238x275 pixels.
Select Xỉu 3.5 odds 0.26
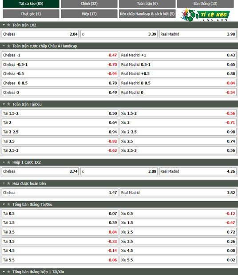tap(178, 242)
